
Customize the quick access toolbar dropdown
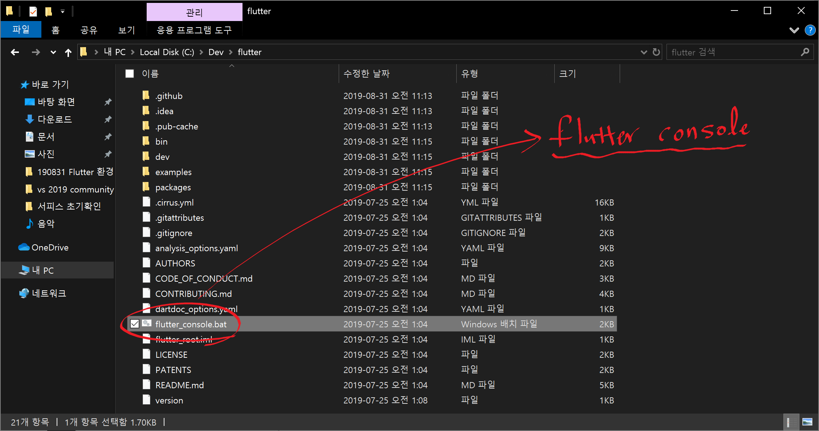click(62, 12)
